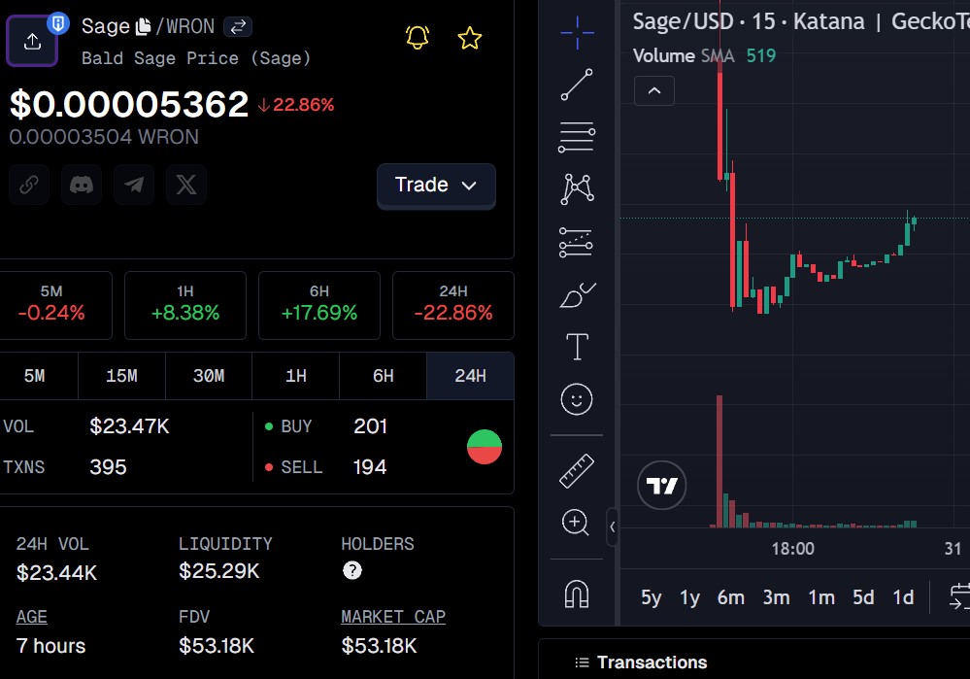The height and width of the screenshot is (679, 970).
Task: Toggle the magnet snap mode
Action: tap(577, 594)
